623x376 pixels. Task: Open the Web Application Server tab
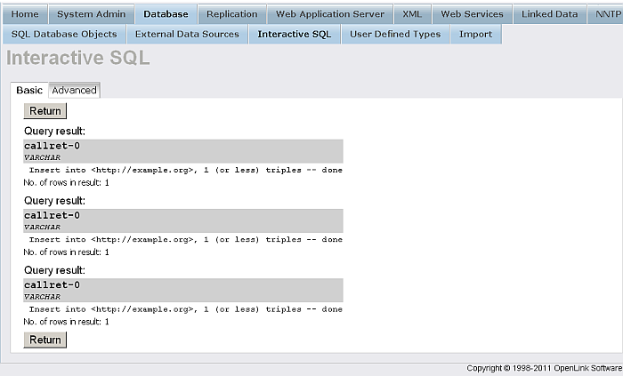point(329,14)
